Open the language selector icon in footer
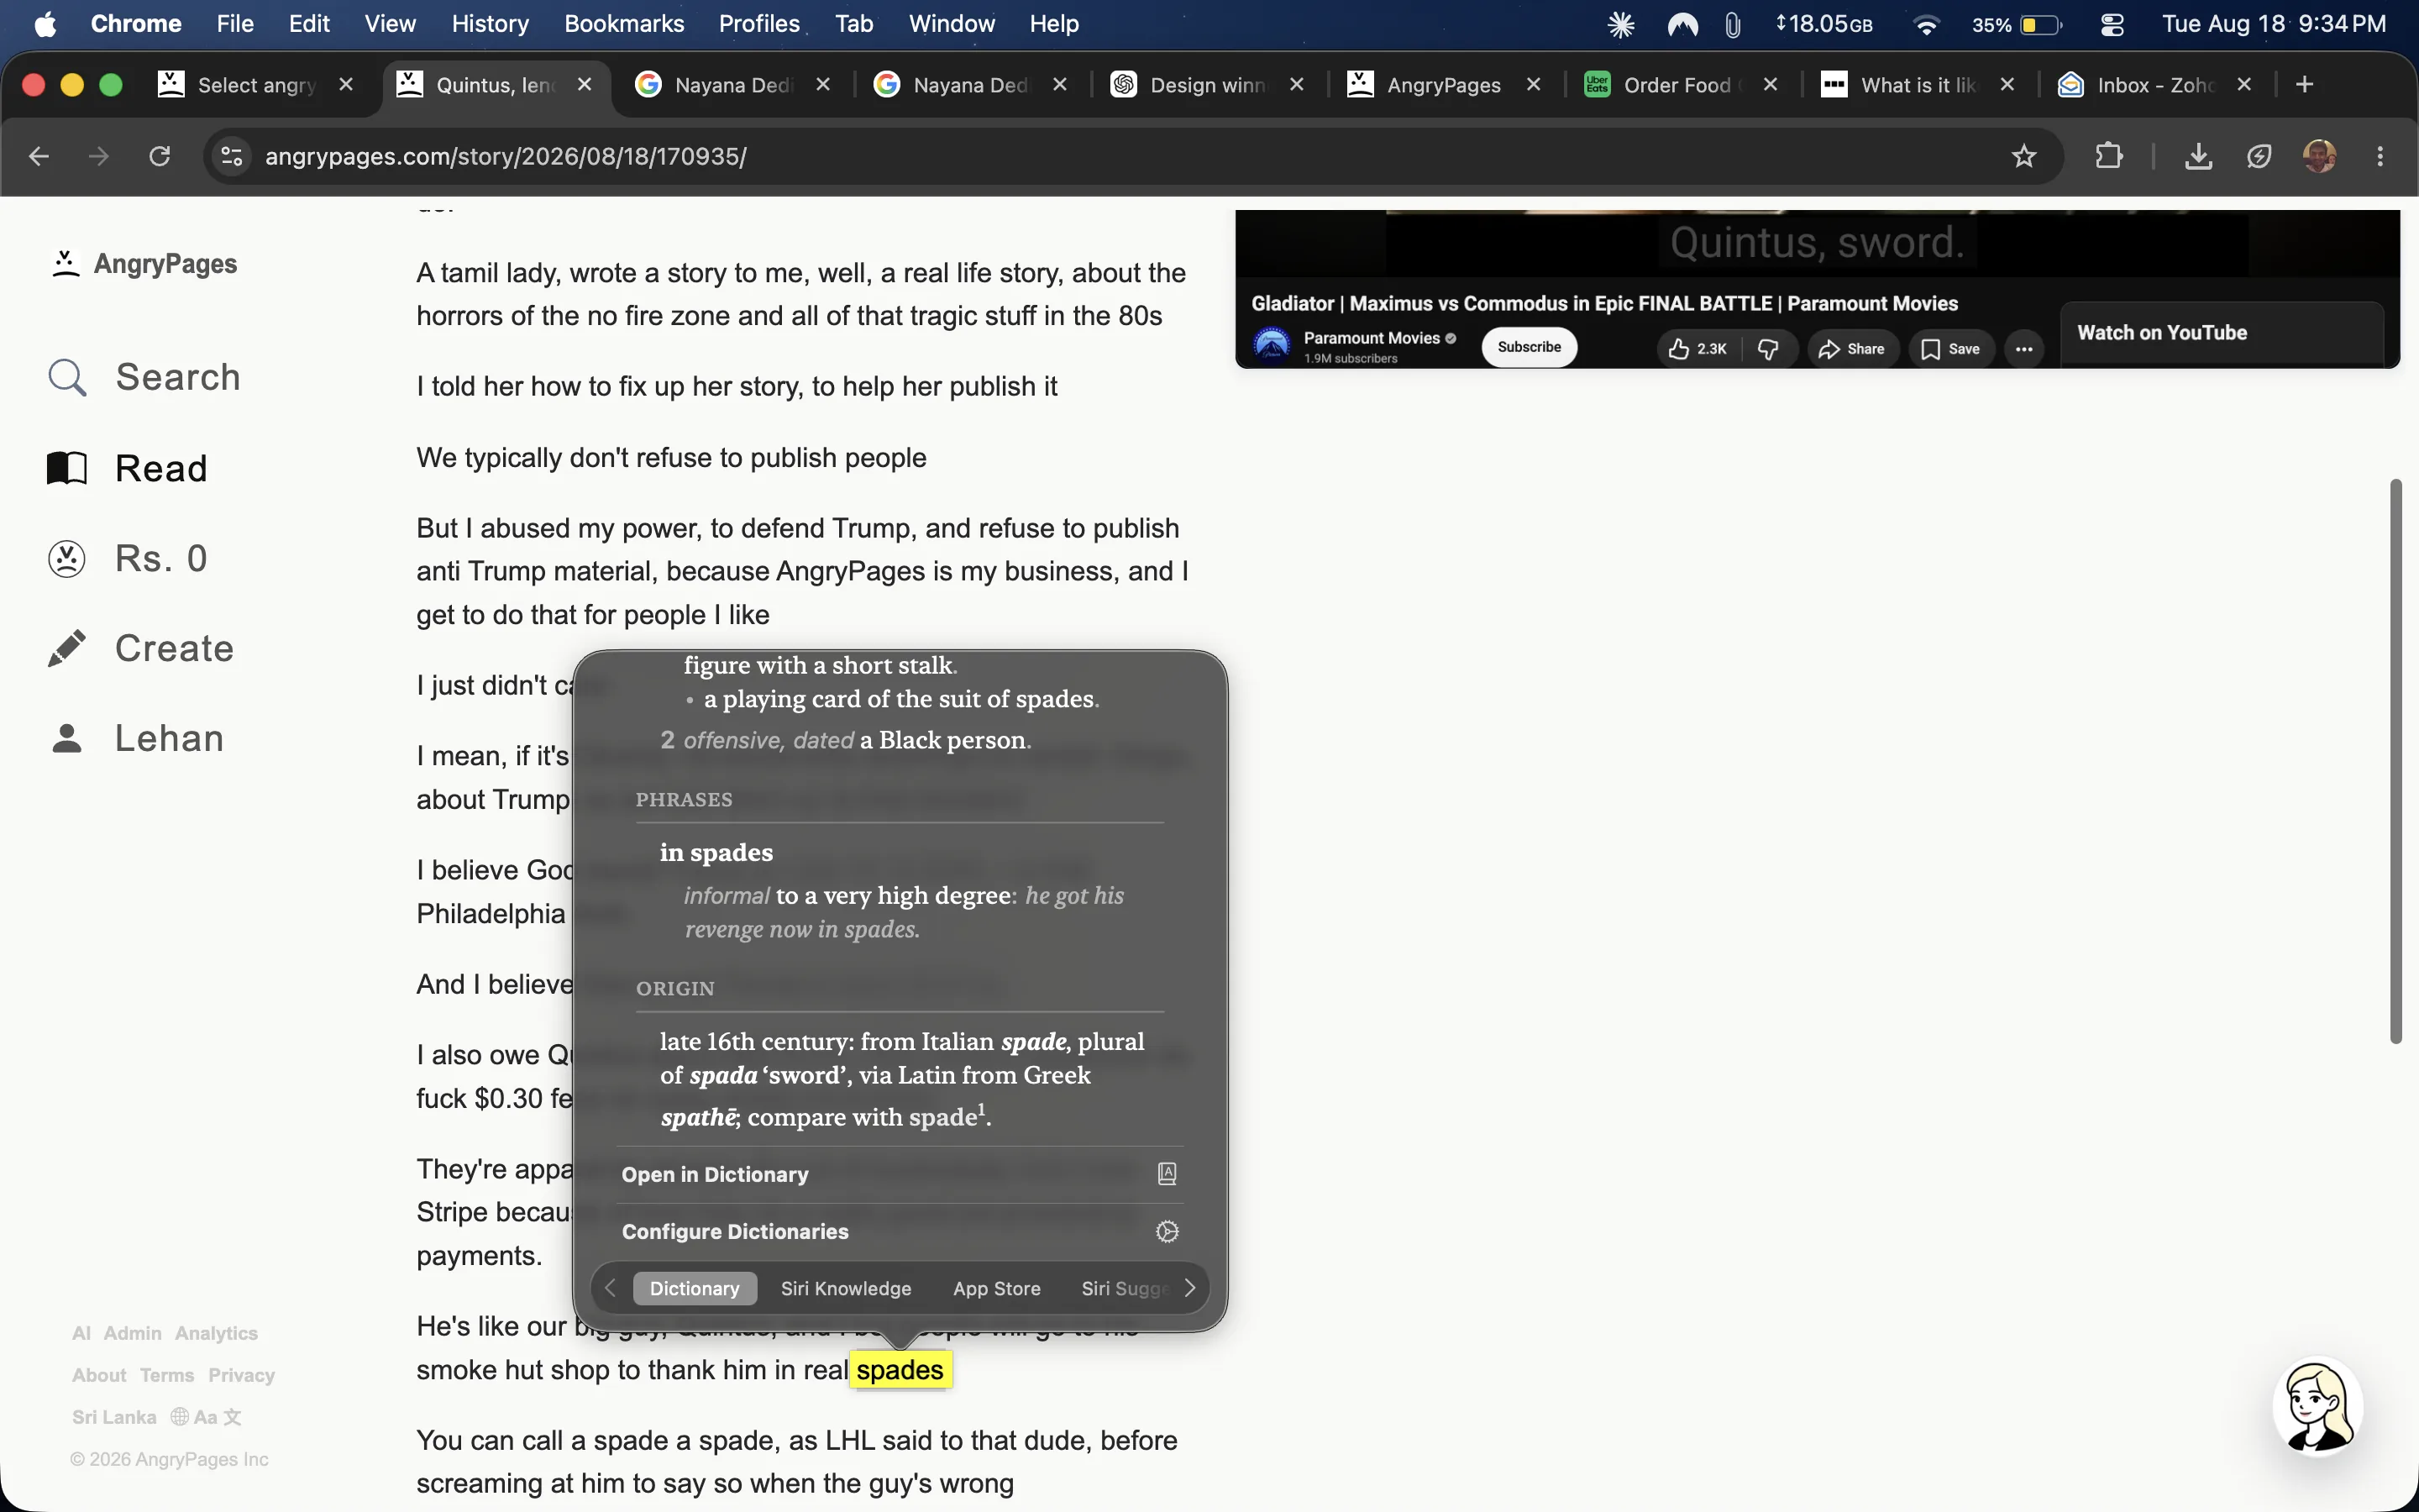2419x1512 pixels. tap(206, 1417)
